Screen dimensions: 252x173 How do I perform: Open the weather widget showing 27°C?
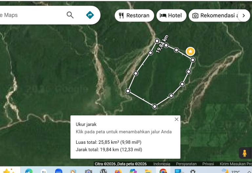click(x=231, y=171)
